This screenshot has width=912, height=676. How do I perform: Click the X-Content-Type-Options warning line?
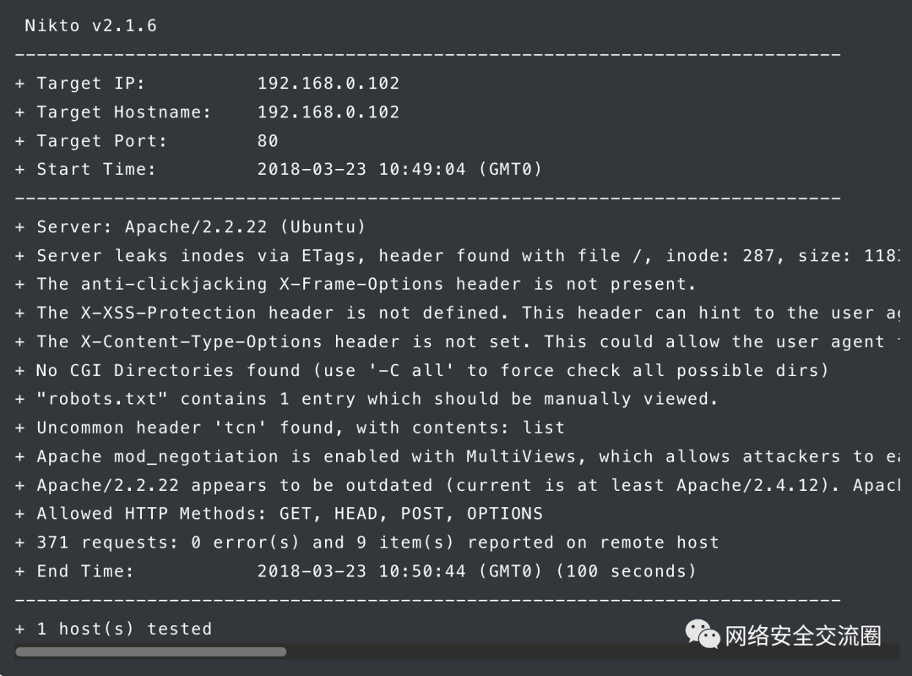click(457, 341)
